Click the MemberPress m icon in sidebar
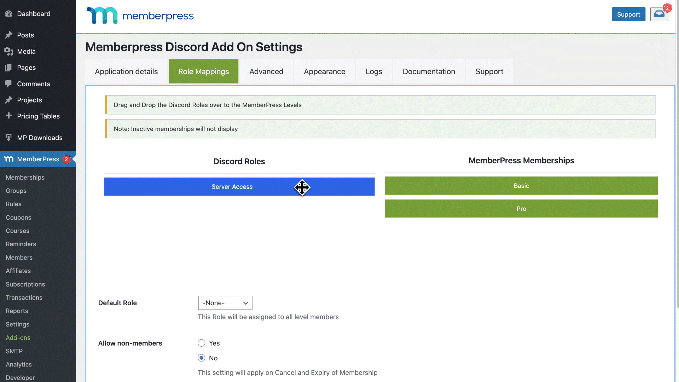 click(x=9, y=159)
